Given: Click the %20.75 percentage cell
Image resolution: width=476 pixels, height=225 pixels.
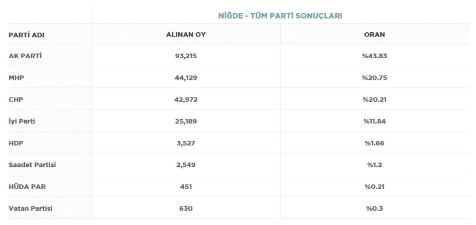Looking at the screenshot, I should [x=374, y=78].
